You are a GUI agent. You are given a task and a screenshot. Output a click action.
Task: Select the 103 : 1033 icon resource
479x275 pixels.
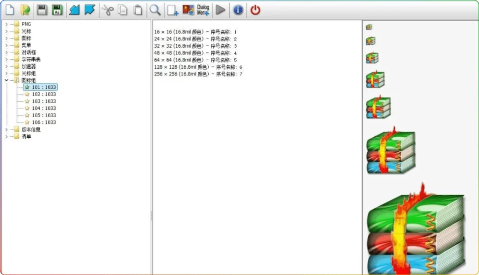[x=44, y=101]
